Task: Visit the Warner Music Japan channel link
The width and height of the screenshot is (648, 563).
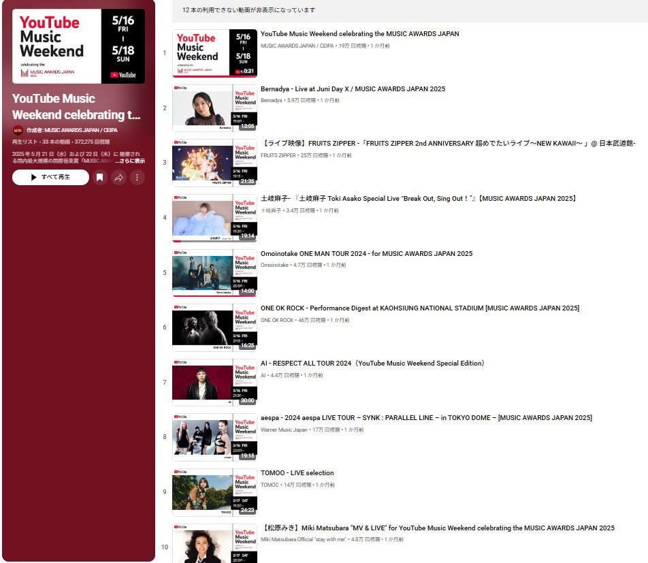Action: tap(284, 430)
